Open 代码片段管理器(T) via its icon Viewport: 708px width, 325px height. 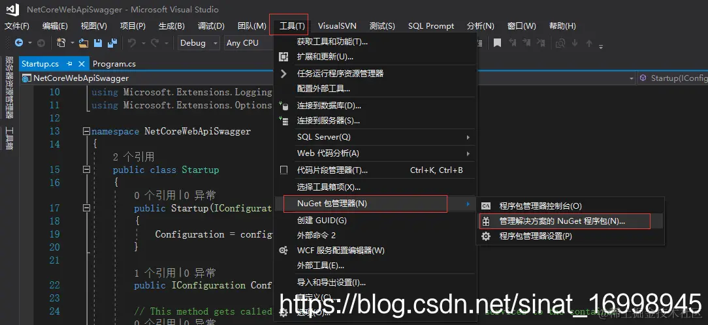283,170
